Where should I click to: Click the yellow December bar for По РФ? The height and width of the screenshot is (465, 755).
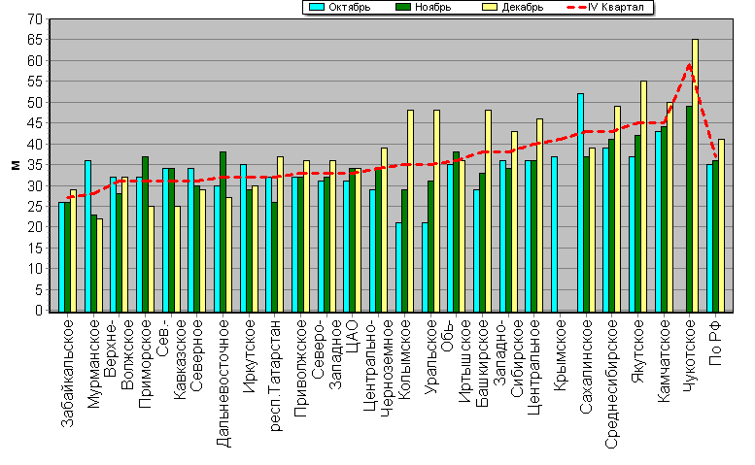pyautogui.click(x=721, y=225)
